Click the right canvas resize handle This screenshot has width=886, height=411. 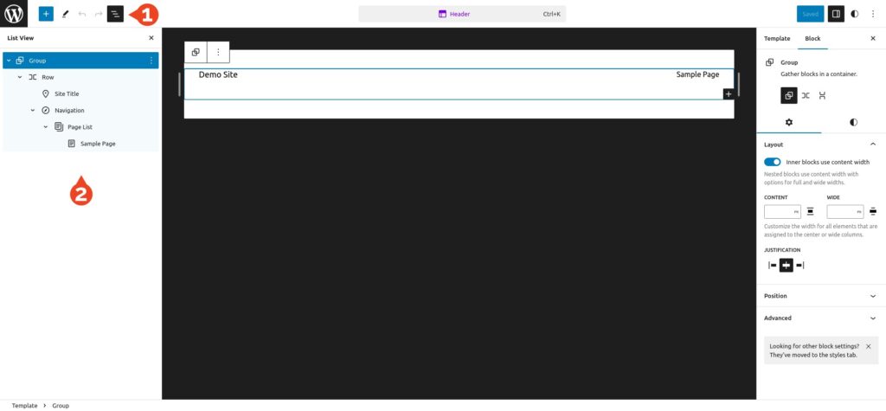[x=739, y=84]
